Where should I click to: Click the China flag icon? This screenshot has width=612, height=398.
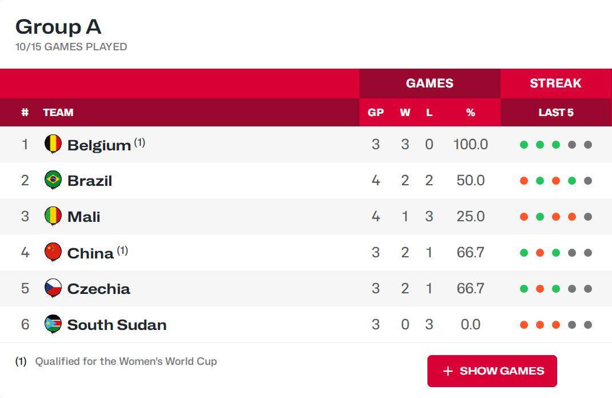(x=53, y=252)
